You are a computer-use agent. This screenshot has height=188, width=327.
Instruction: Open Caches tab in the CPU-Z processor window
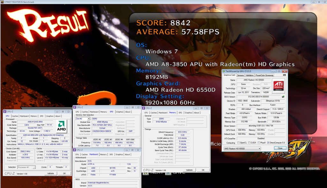(x=15, y=116)
